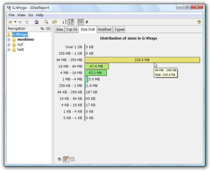Click the 47.4 MB green bar
The image size is (210, 171).
click(96, 66)
